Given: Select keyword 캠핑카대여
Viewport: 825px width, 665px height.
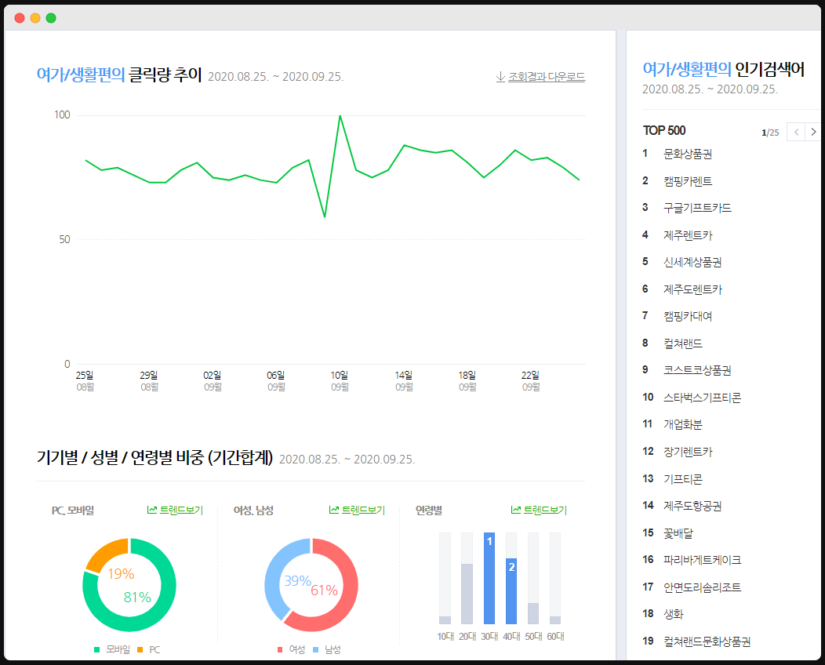Looking at the screenshot, I should pyautogui.click(x=688, y=316).
